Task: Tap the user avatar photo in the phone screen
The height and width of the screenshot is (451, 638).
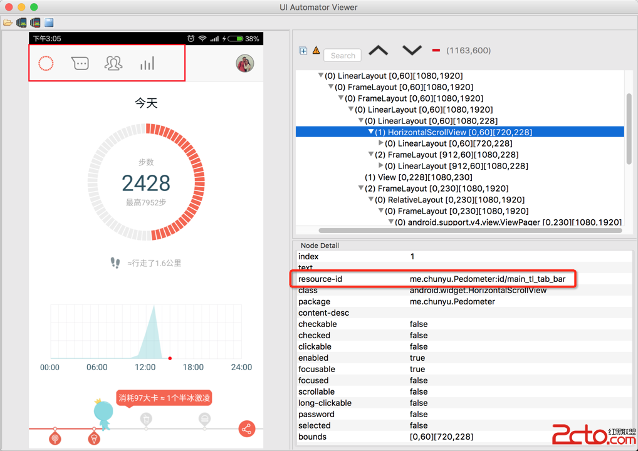Action: pos(245,63)
